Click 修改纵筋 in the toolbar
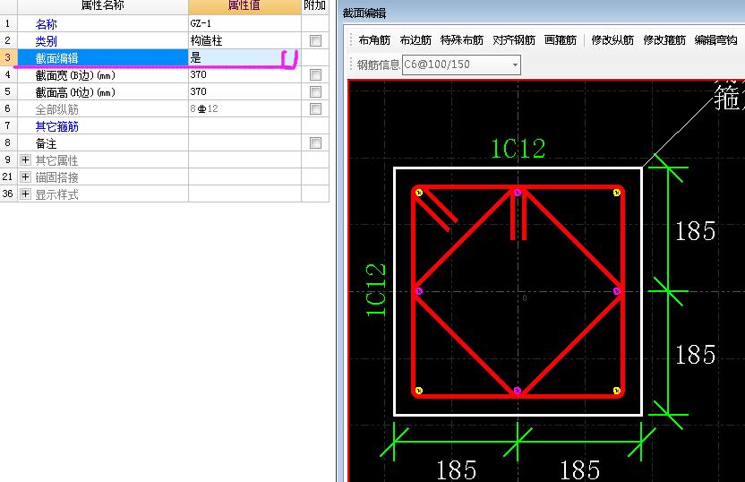 [x=612, y=40]
